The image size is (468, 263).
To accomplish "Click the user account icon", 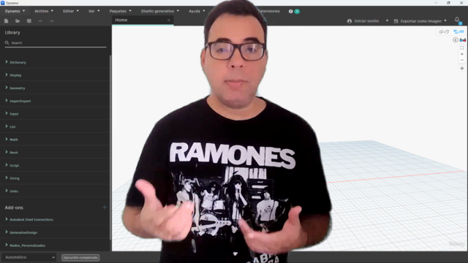I will click(350, 21).
